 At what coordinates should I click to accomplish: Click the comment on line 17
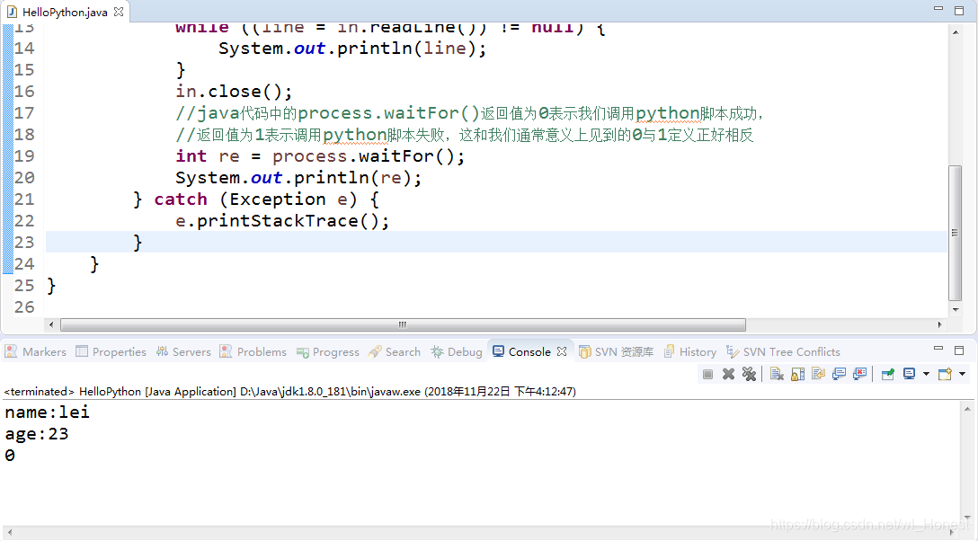[x=469, y=113]
